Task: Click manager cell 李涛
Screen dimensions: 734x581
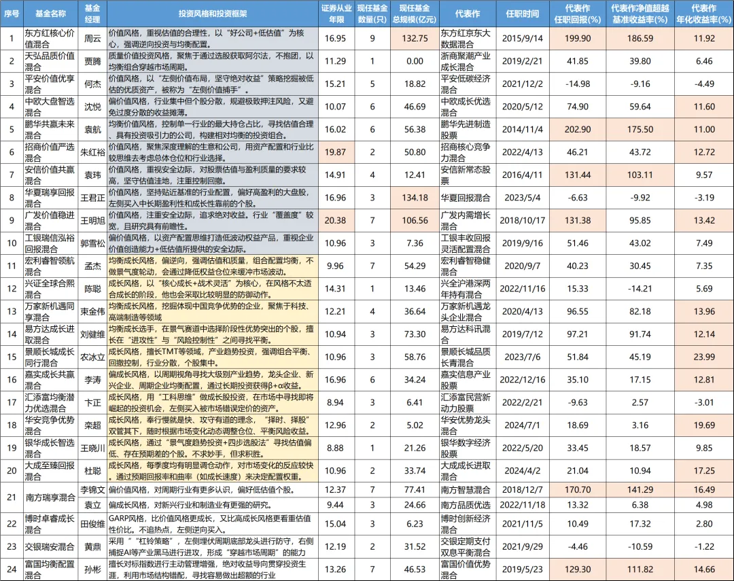Action: 92,380
